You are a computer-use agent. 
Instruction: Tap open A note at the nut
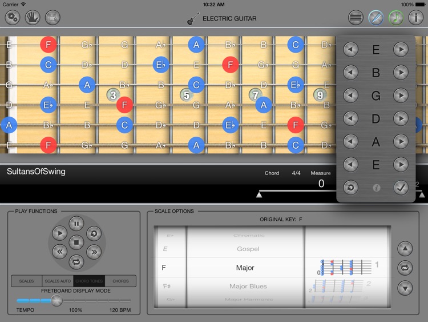pos(9,125)
